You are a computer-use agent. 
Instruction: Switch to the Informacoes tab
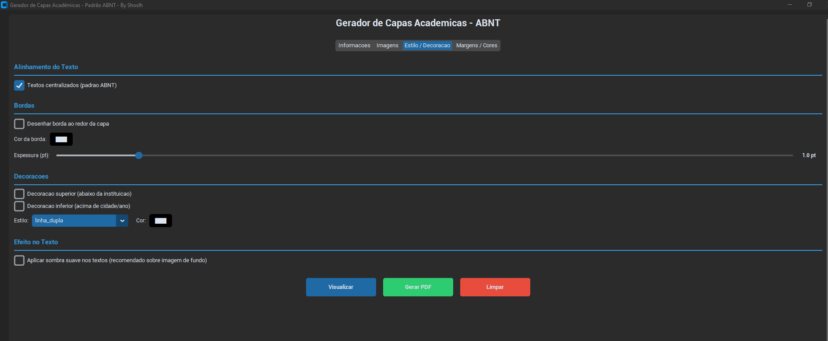[354, 46]
